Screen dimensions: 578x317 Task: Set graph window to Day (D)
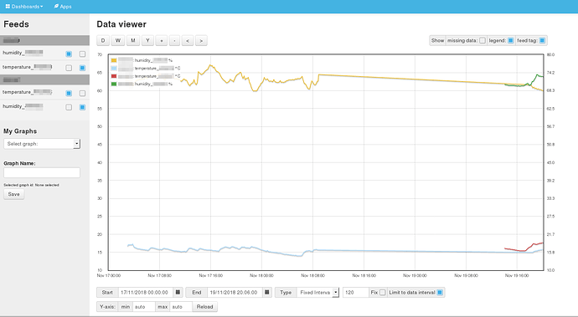point(103,40)
